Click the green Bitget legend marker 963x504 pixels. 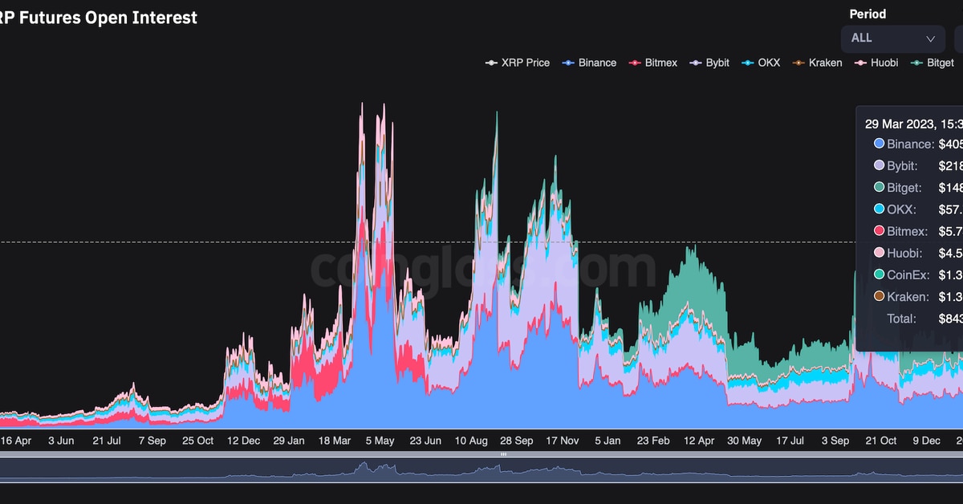click(916, 63)
